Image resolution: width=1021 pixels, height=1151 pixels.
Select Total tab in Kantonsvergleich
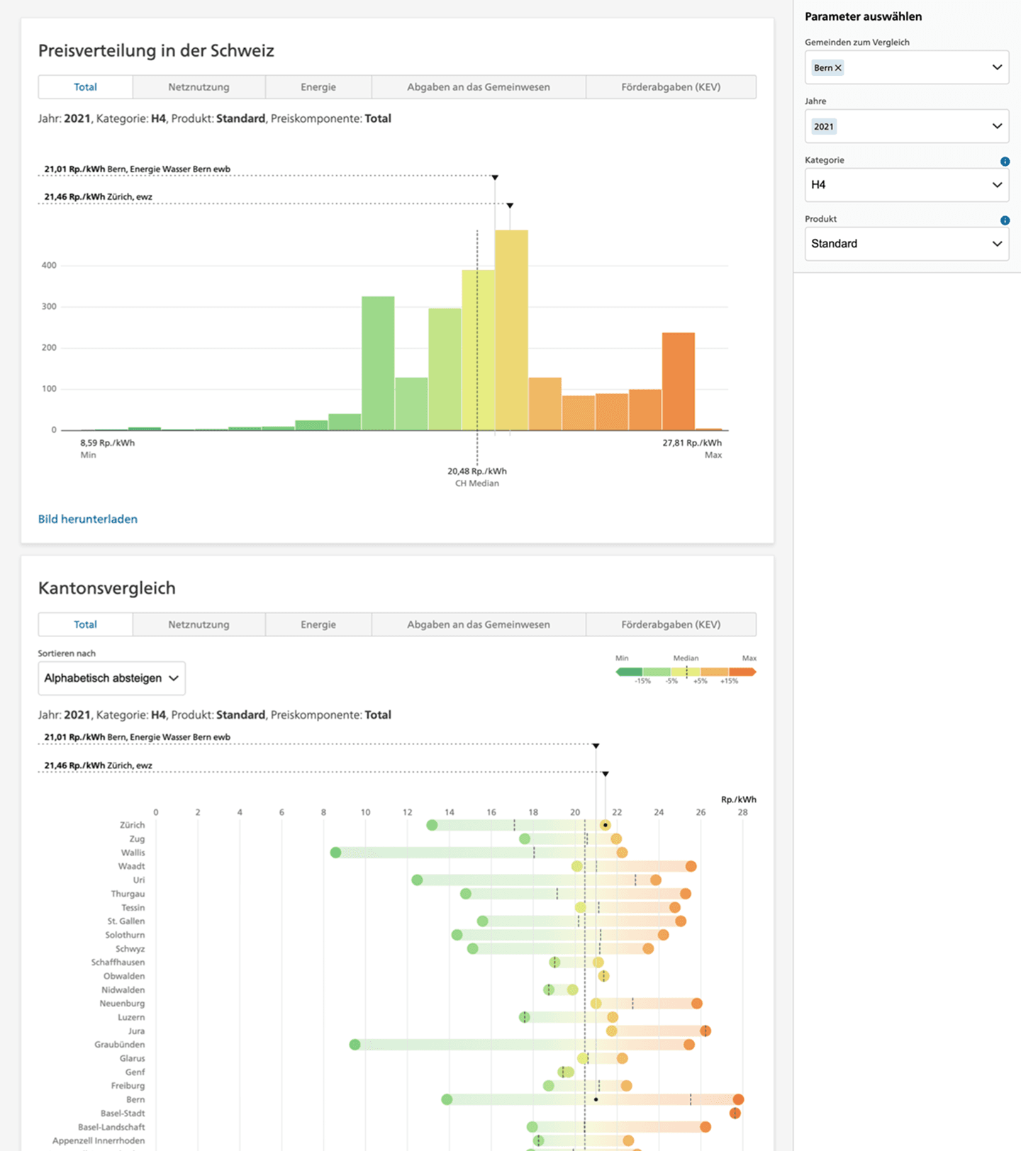(85, 624)
